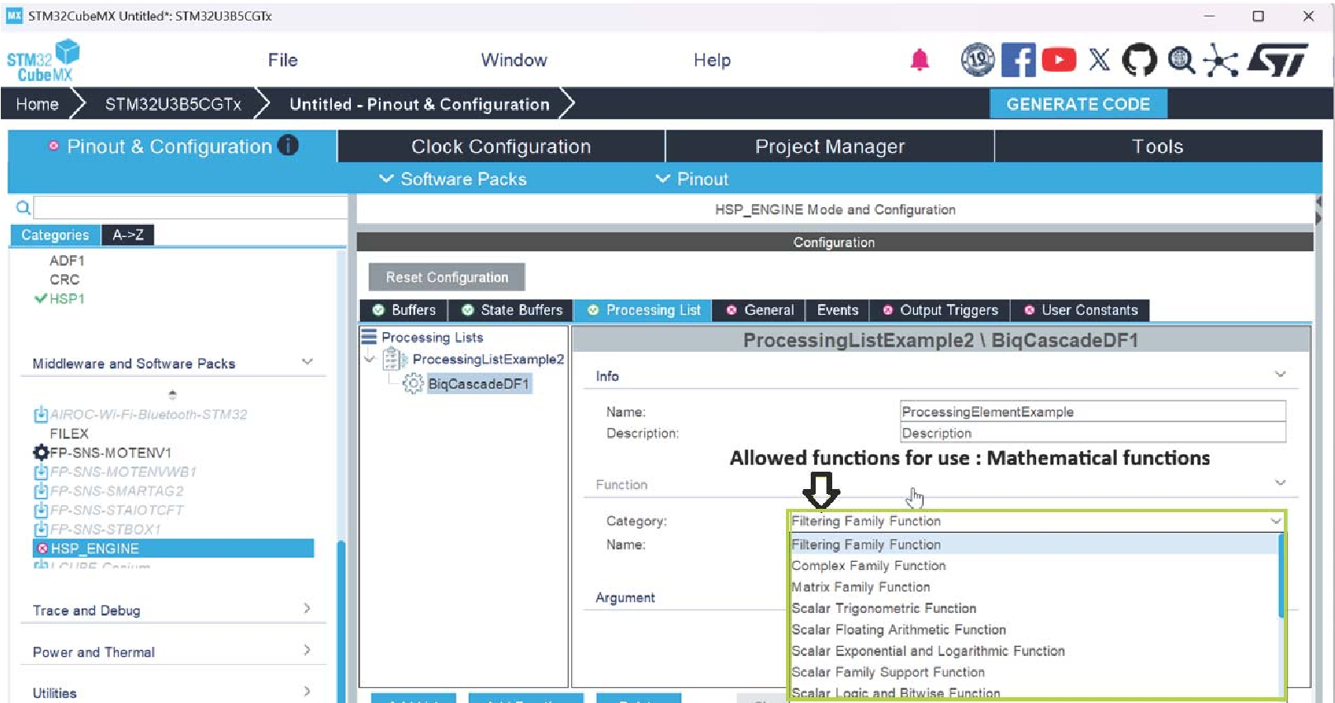Image resolution: width=1335 pixels, height=703 pixels.
Task: Select the Pinout & Configuration main tab
Action: [x=172, y=146]
